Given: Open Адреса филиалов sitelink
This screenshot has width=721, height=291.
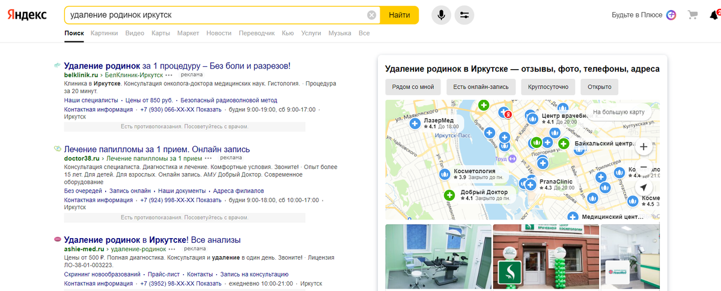Looking at the screenshot, I should coord(239,191).
